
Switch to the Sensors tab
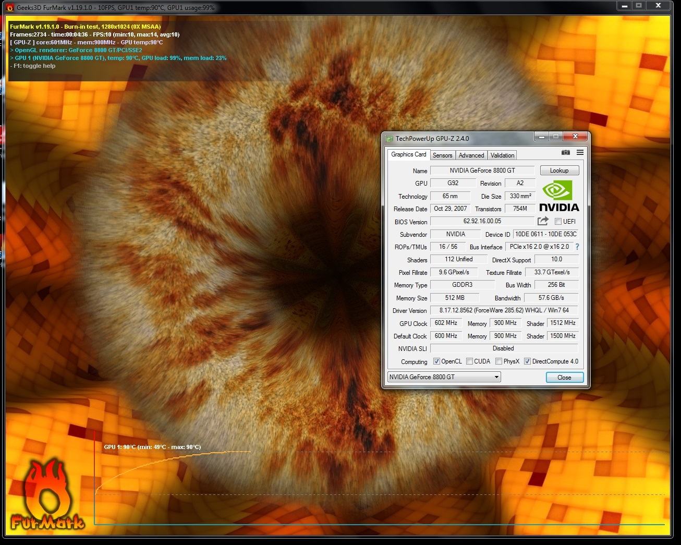(442, 155)
